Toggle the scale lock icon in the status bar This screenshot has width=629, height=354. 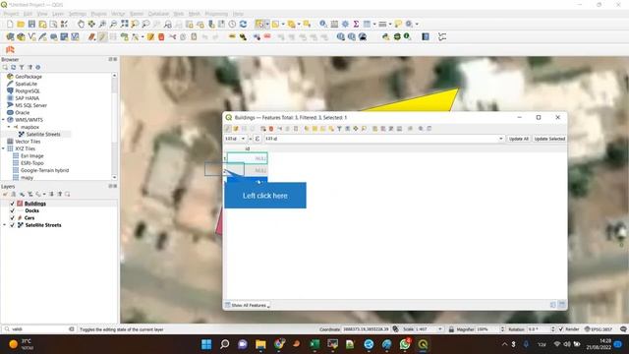coord(451,329)
